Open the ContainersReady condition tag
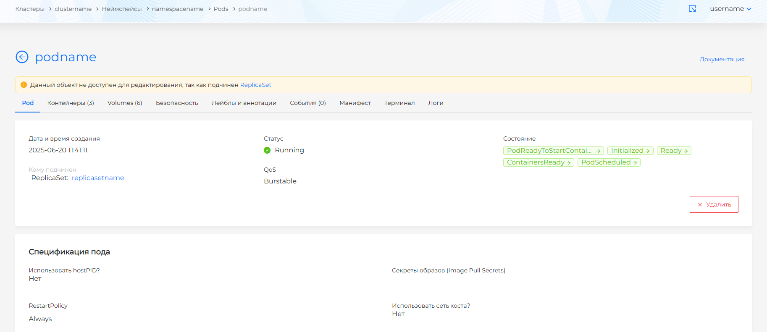767x332 pixels. click(x=538, y=162)
